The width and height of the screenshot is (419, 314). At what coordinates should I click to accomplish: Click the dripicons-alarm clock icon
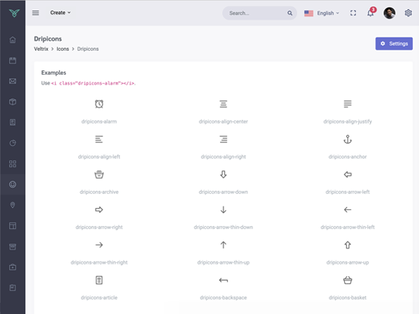(99, 104)
